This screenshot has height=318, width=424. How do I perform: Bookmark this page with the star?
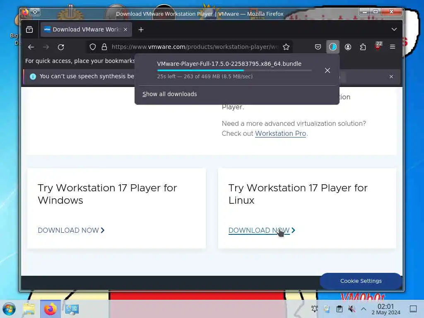[286, 47]
